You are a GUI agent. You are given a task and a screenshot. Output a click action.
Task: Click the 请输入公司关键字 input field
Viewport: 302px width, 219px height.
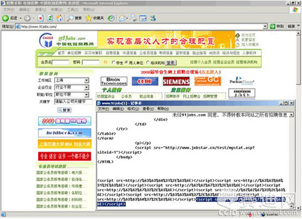tap(73, 102)
